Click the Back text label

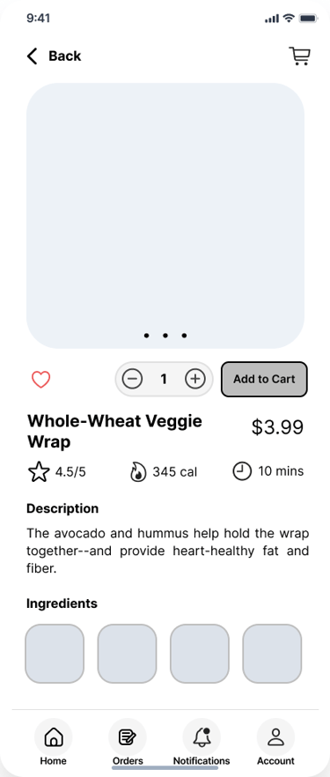(65, 56)
